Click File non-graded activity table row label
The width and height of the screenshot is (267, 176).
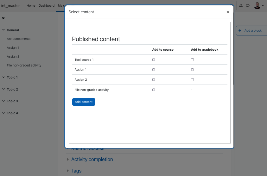tap(92, 90)
